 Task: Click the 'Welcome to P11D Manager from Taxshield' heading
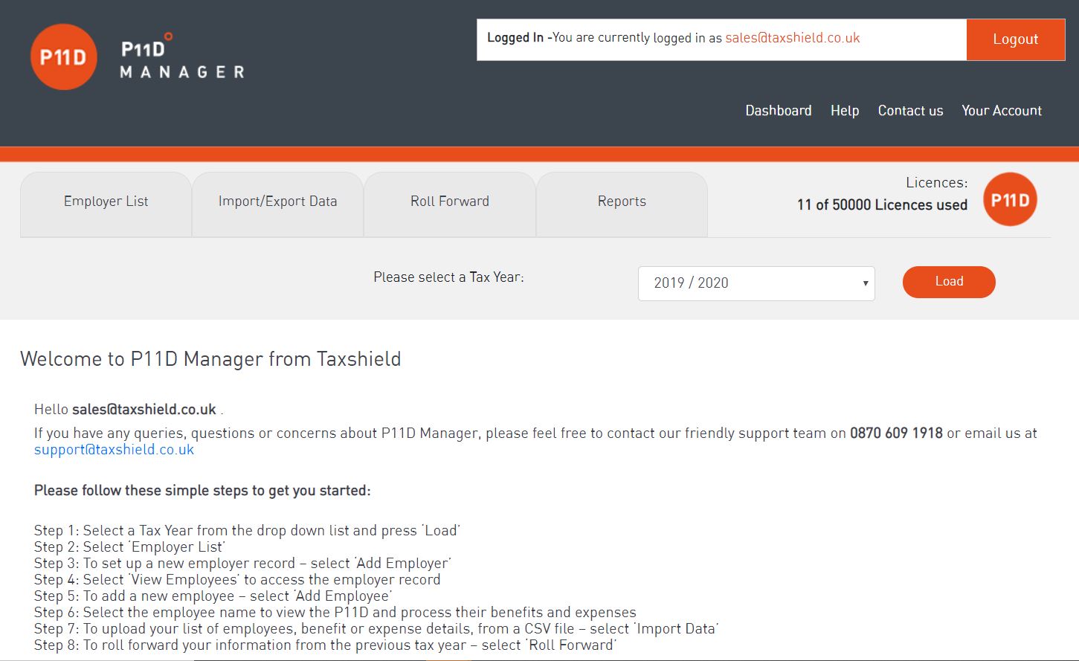(210, 359)
